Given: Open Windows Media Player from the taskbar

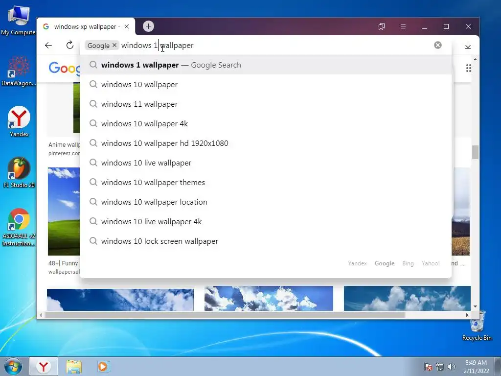Looking at the screenshot, I should [103, 367].
